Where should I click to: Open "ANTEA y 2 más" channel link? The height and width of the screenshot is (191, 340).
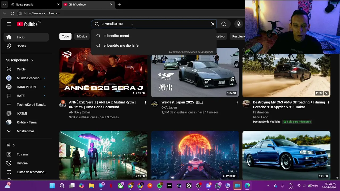pyautogui.click(x=80, y=112)
